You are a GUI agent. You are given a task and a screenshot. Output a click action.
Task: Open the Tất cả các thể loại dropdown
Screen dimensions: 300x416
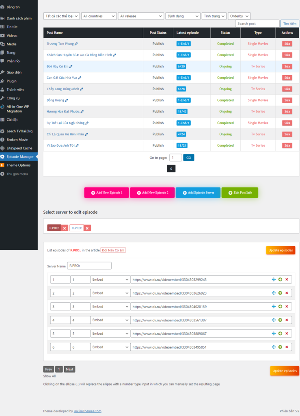coord(61,16)
